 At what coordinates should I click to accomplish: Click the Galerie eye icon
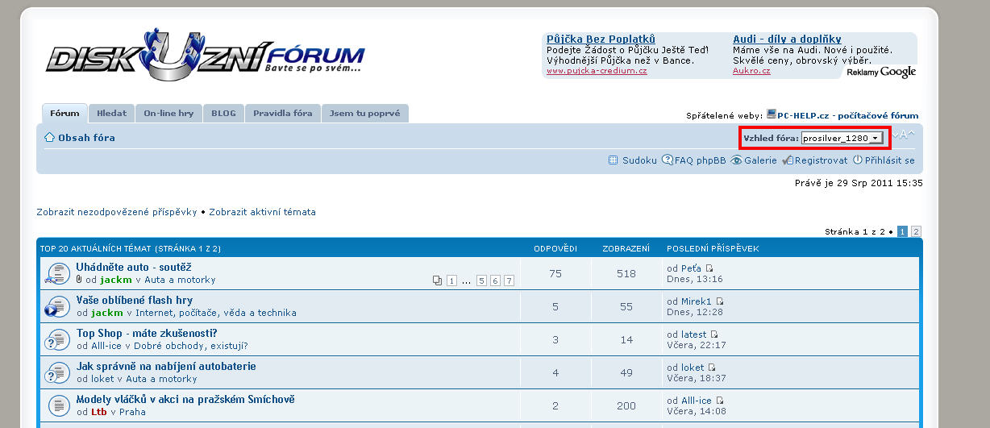[736, 160]
